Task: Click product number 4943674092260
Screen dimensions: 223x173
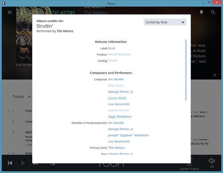Action: point(119,55)
